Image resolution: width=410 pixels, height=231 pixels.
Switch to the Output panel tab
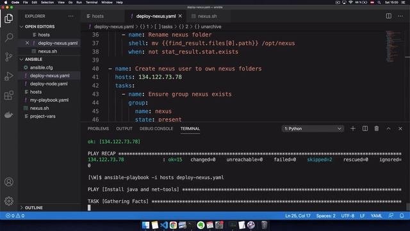(x=124, y=128)
